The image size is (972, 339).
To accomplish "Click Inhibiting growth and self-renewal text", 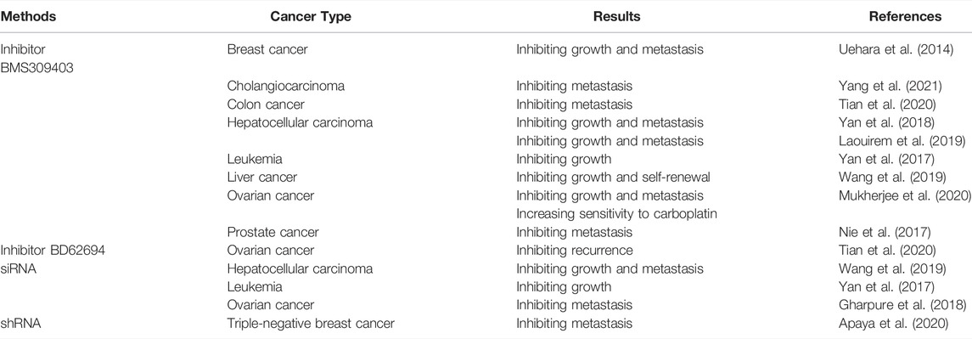I will click(x=613, y=178).
